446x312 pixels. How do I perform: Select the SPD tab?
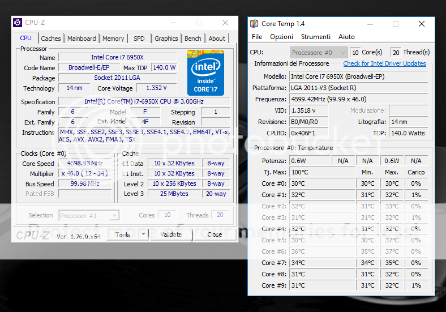[x=139, y=39]
